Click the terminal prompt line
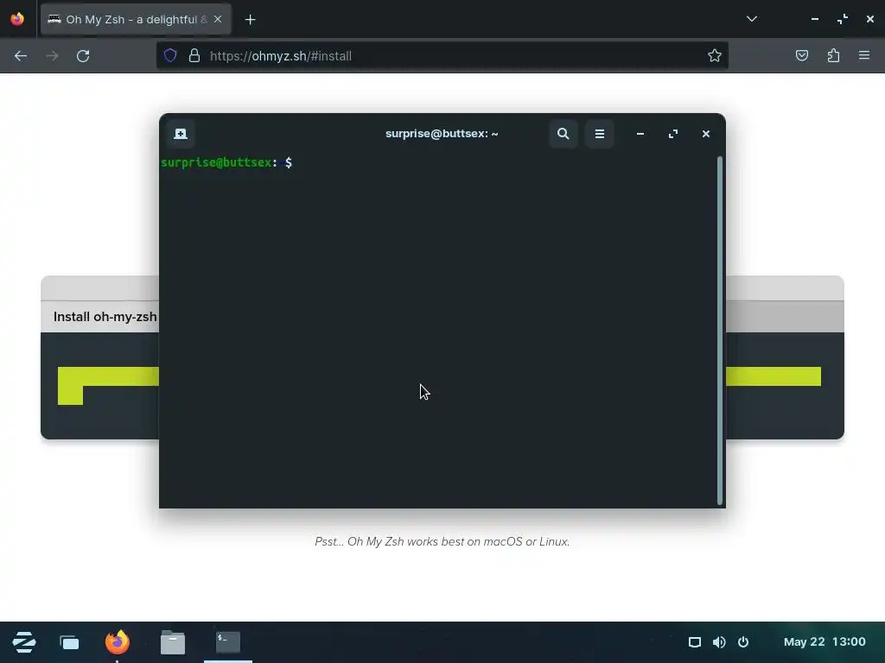This screenshot has height=663, width=885. pyautogui.click(x=226, y=163)
